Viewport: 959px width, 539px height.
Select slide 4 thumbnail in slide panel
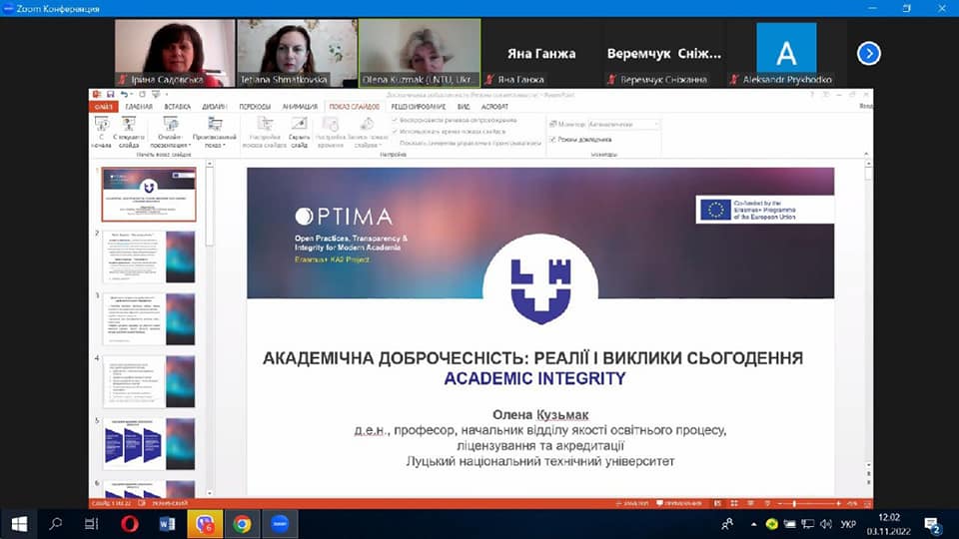pyautogui.click(x=149, y=381)
